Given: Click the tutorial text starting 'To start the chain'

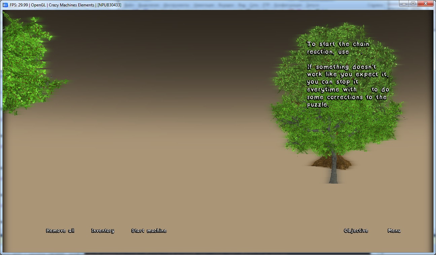Looking at the screenshot, I should pos(338,48).
